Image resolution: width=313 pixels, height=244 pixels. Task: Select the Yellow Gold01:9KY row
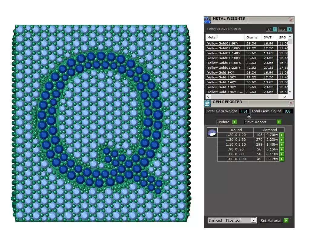[246, 43]
